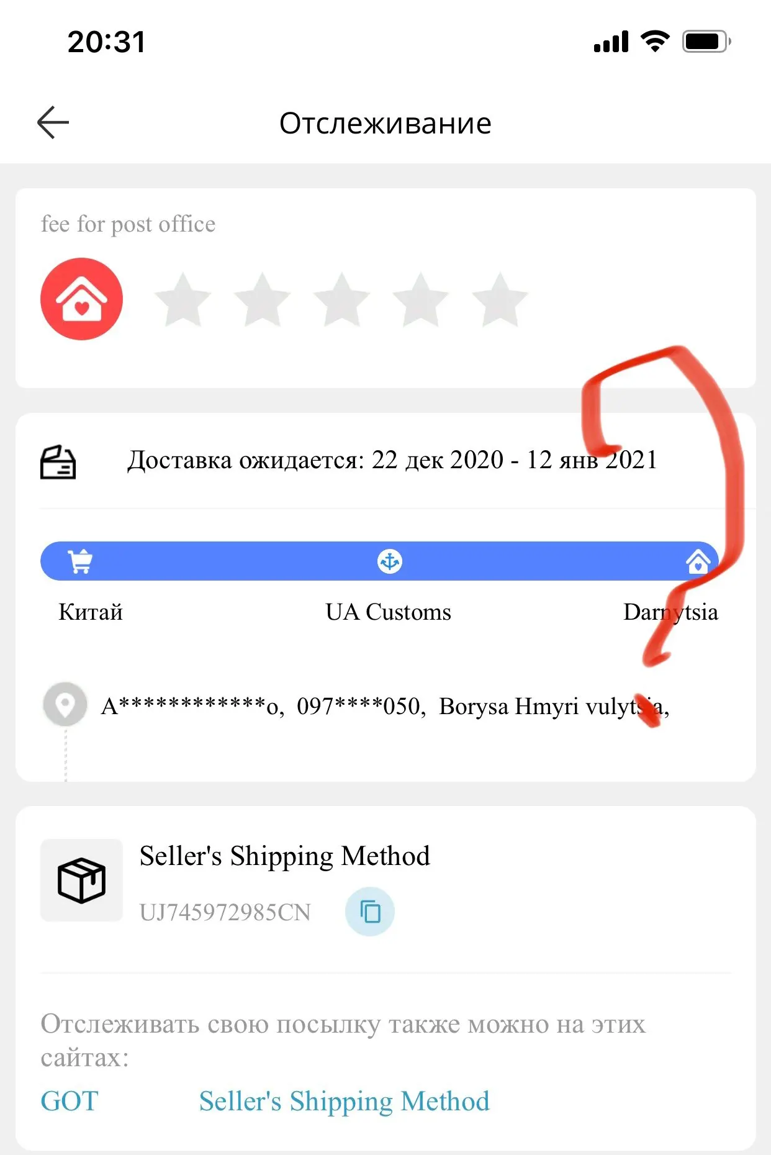Image resolution: width=771 pixels, height=1155 pixels.
Task: Tap the anchor customs progress icon
Action: coord(390,561)
